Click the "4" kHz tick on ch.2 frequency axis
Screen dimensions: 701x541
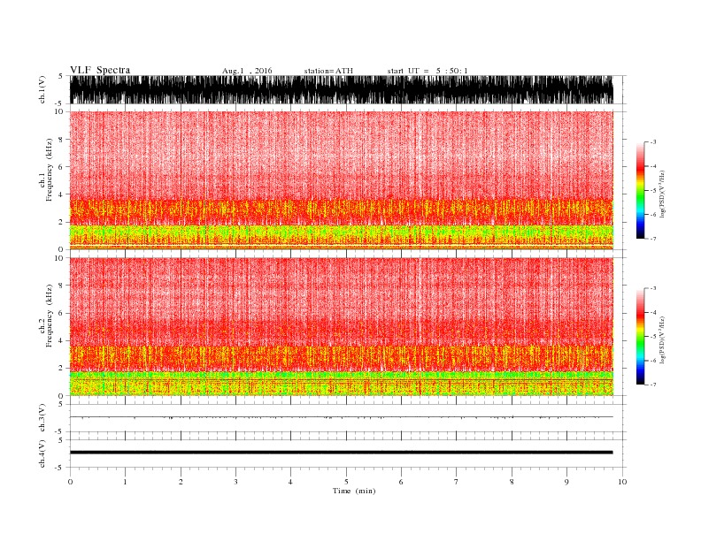pyautogui.click(x=62, y=340)
